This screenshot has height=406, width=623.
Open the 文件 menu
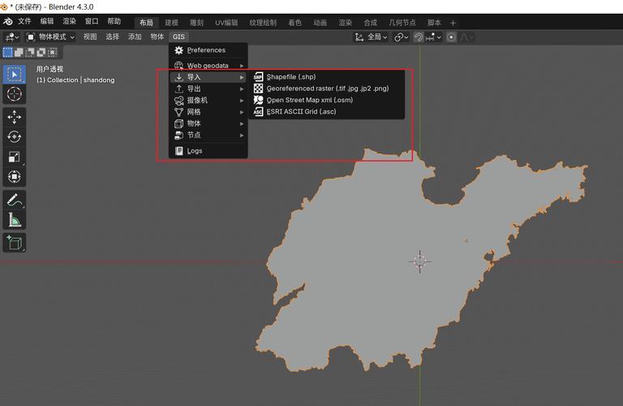(24, 21)
